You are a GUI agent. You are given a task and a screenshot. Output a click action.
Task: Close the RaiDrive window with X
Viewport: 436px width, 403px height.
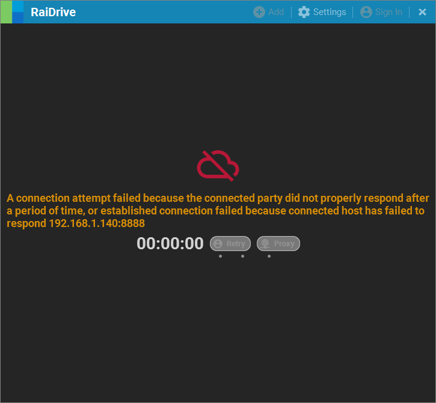click(422, 12)
